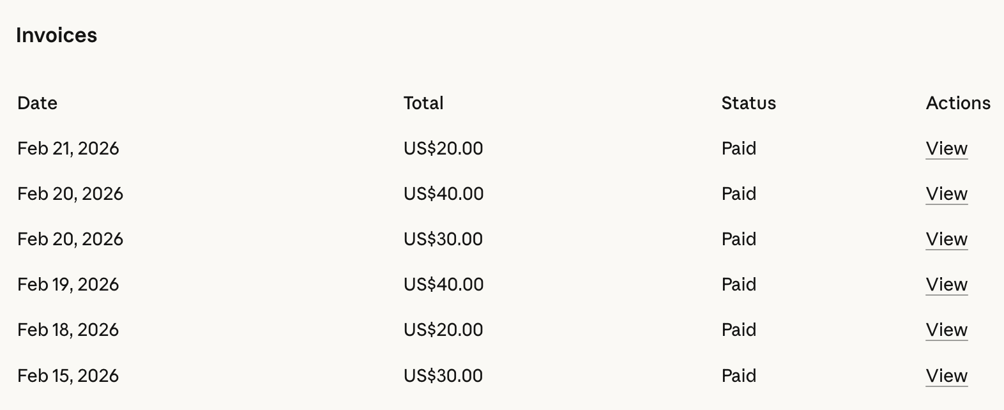Click Paid status of Feb 18 invoice

739,330
